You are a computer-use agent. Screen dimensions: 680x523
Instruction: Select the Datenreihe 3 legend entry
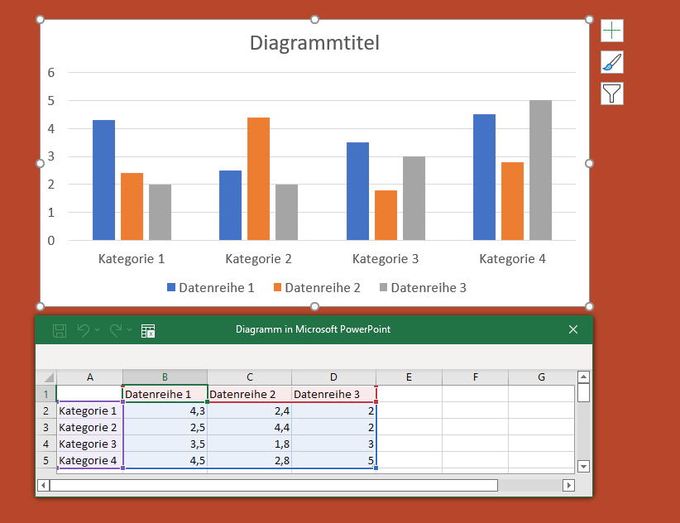pyautogui.click(x=428, y=288)
